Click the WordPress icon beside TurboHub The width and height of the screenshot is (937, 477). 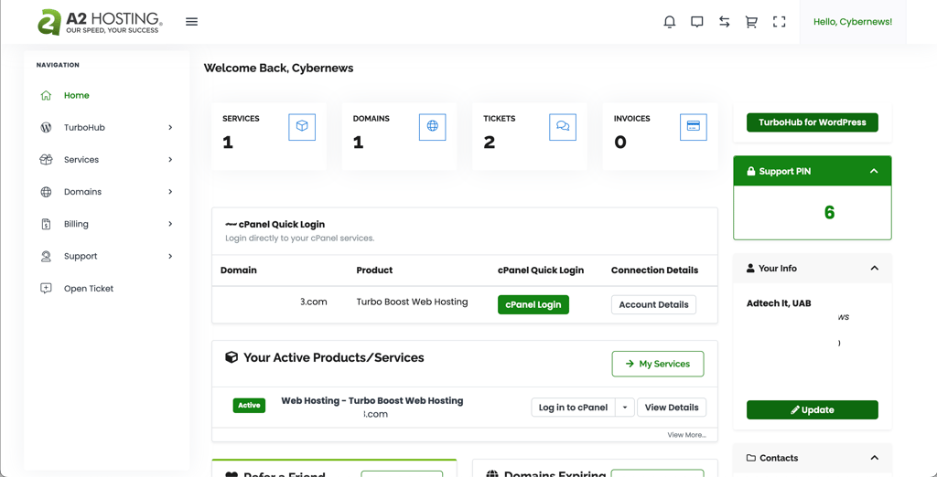46,128
